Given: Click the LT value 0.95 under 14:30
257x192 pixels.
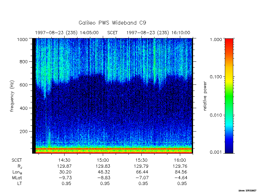Looking at the screenshot, I should [x=66, y=183].
